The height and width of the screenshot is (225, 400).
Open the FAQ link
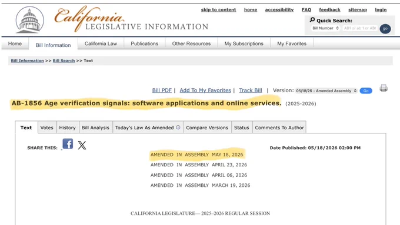[306, 9]
